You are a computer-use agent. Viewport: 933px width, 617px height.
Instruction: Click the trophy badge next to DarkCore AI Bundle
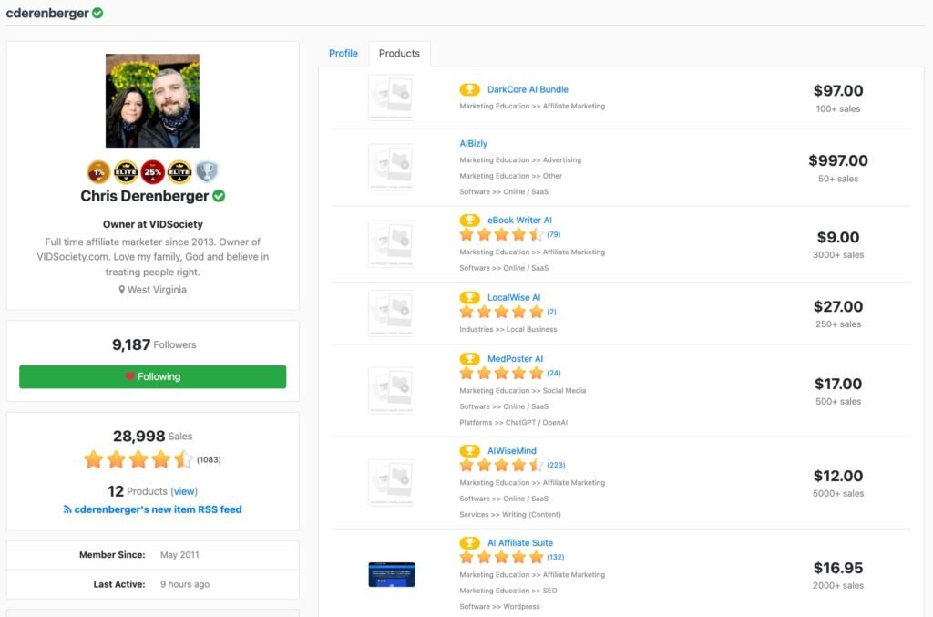(x=469, y=89)
